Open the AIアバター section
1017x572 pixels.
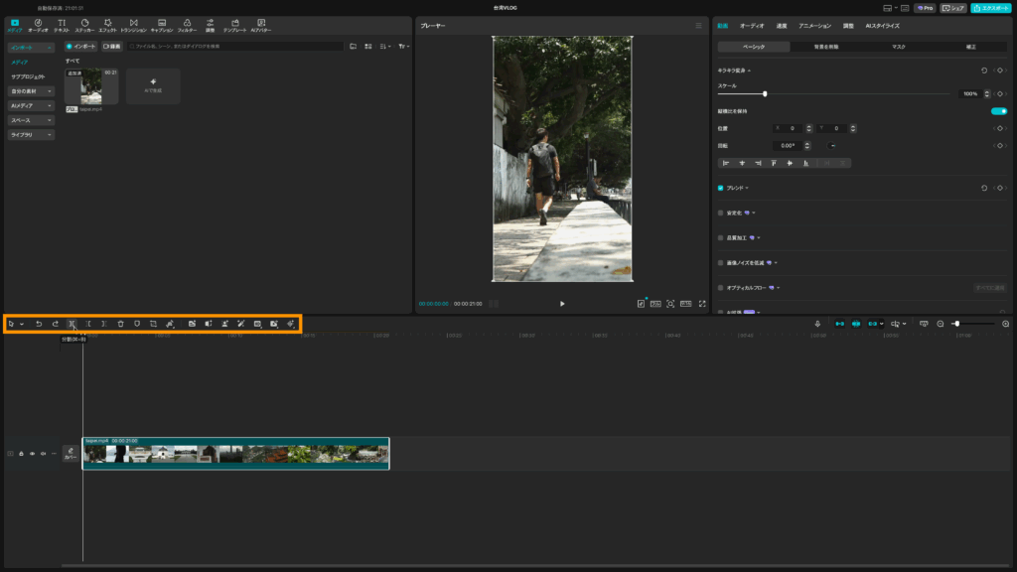pyautogui.click(x=261, y=26)
